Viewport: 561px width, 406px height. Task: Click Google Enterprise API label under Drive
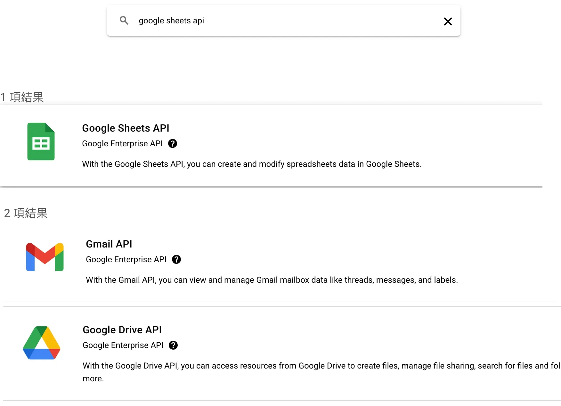pos(123,345)
